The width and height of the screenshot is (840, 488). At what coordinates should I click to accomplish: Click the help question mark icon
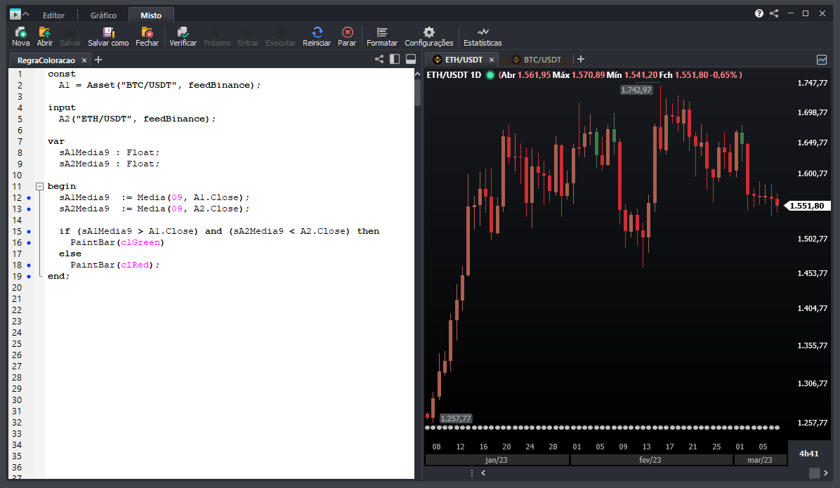click(759, 13)
